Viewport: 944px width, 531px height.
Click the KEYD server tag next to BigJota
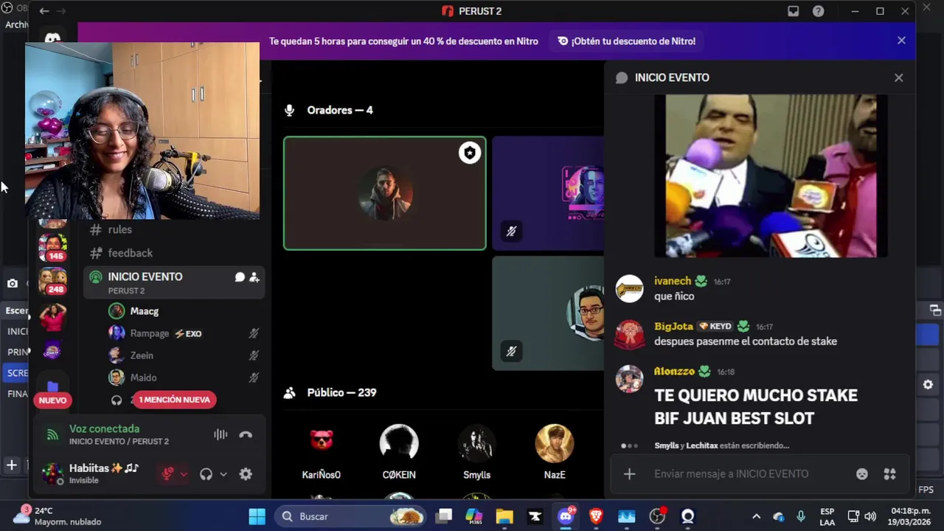point(715,326)
